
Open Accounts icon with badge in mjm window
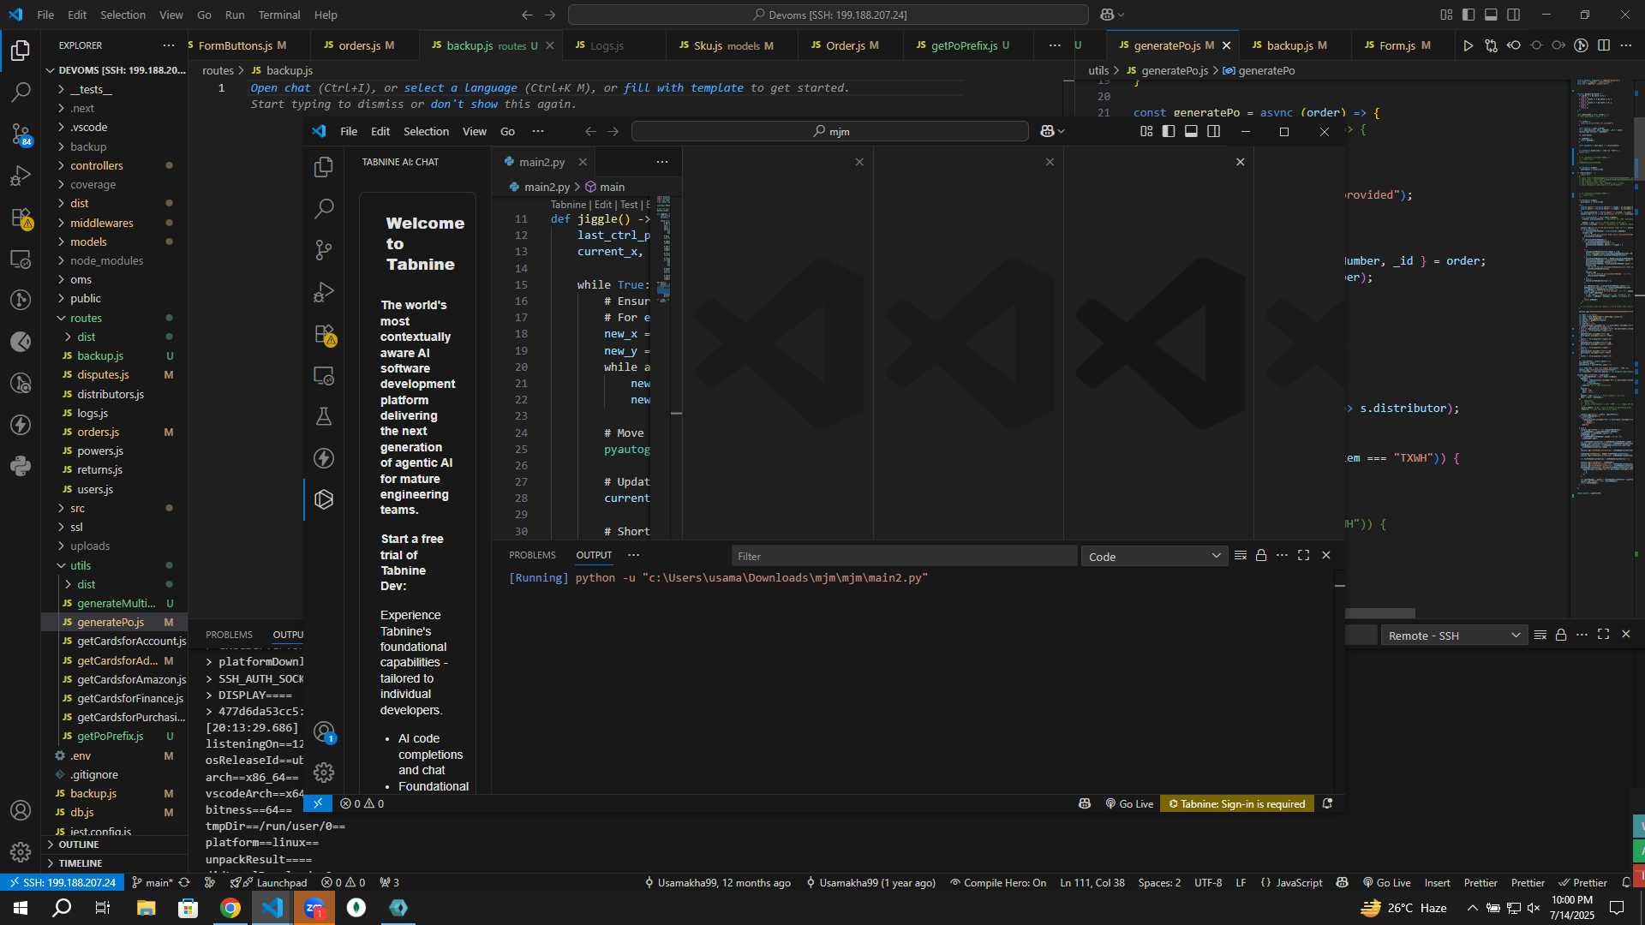tap(324, 732)
